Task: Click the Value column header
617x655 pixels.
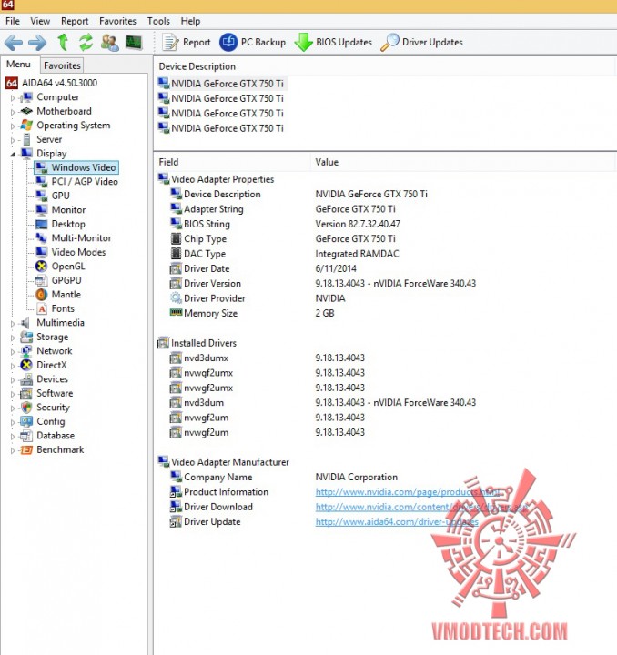Action: pos(463,162)
